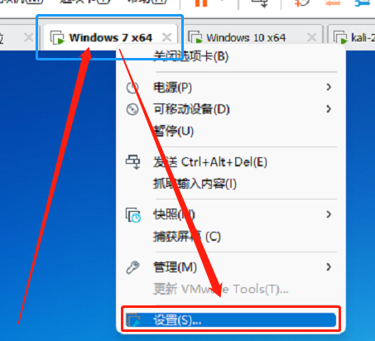Switch to the Windows 10 x64 tab
This screenshot has height=341, width=375.
click(246, 37)
